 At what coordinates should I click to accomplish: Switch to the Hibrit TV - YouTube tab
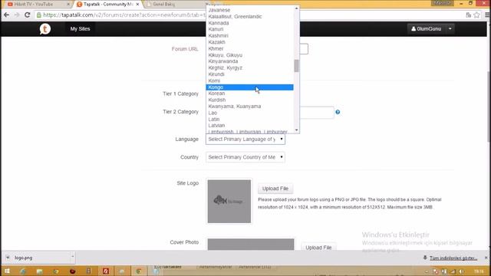click(38, 5)
